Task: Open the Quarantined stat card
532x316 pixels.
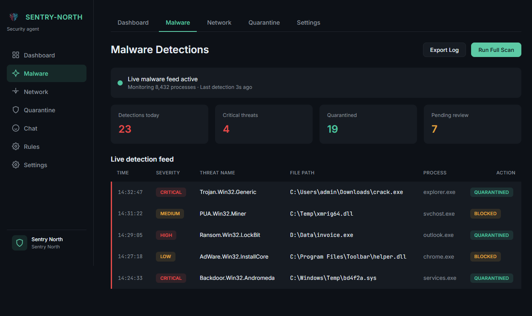Action: coord(368,124)
